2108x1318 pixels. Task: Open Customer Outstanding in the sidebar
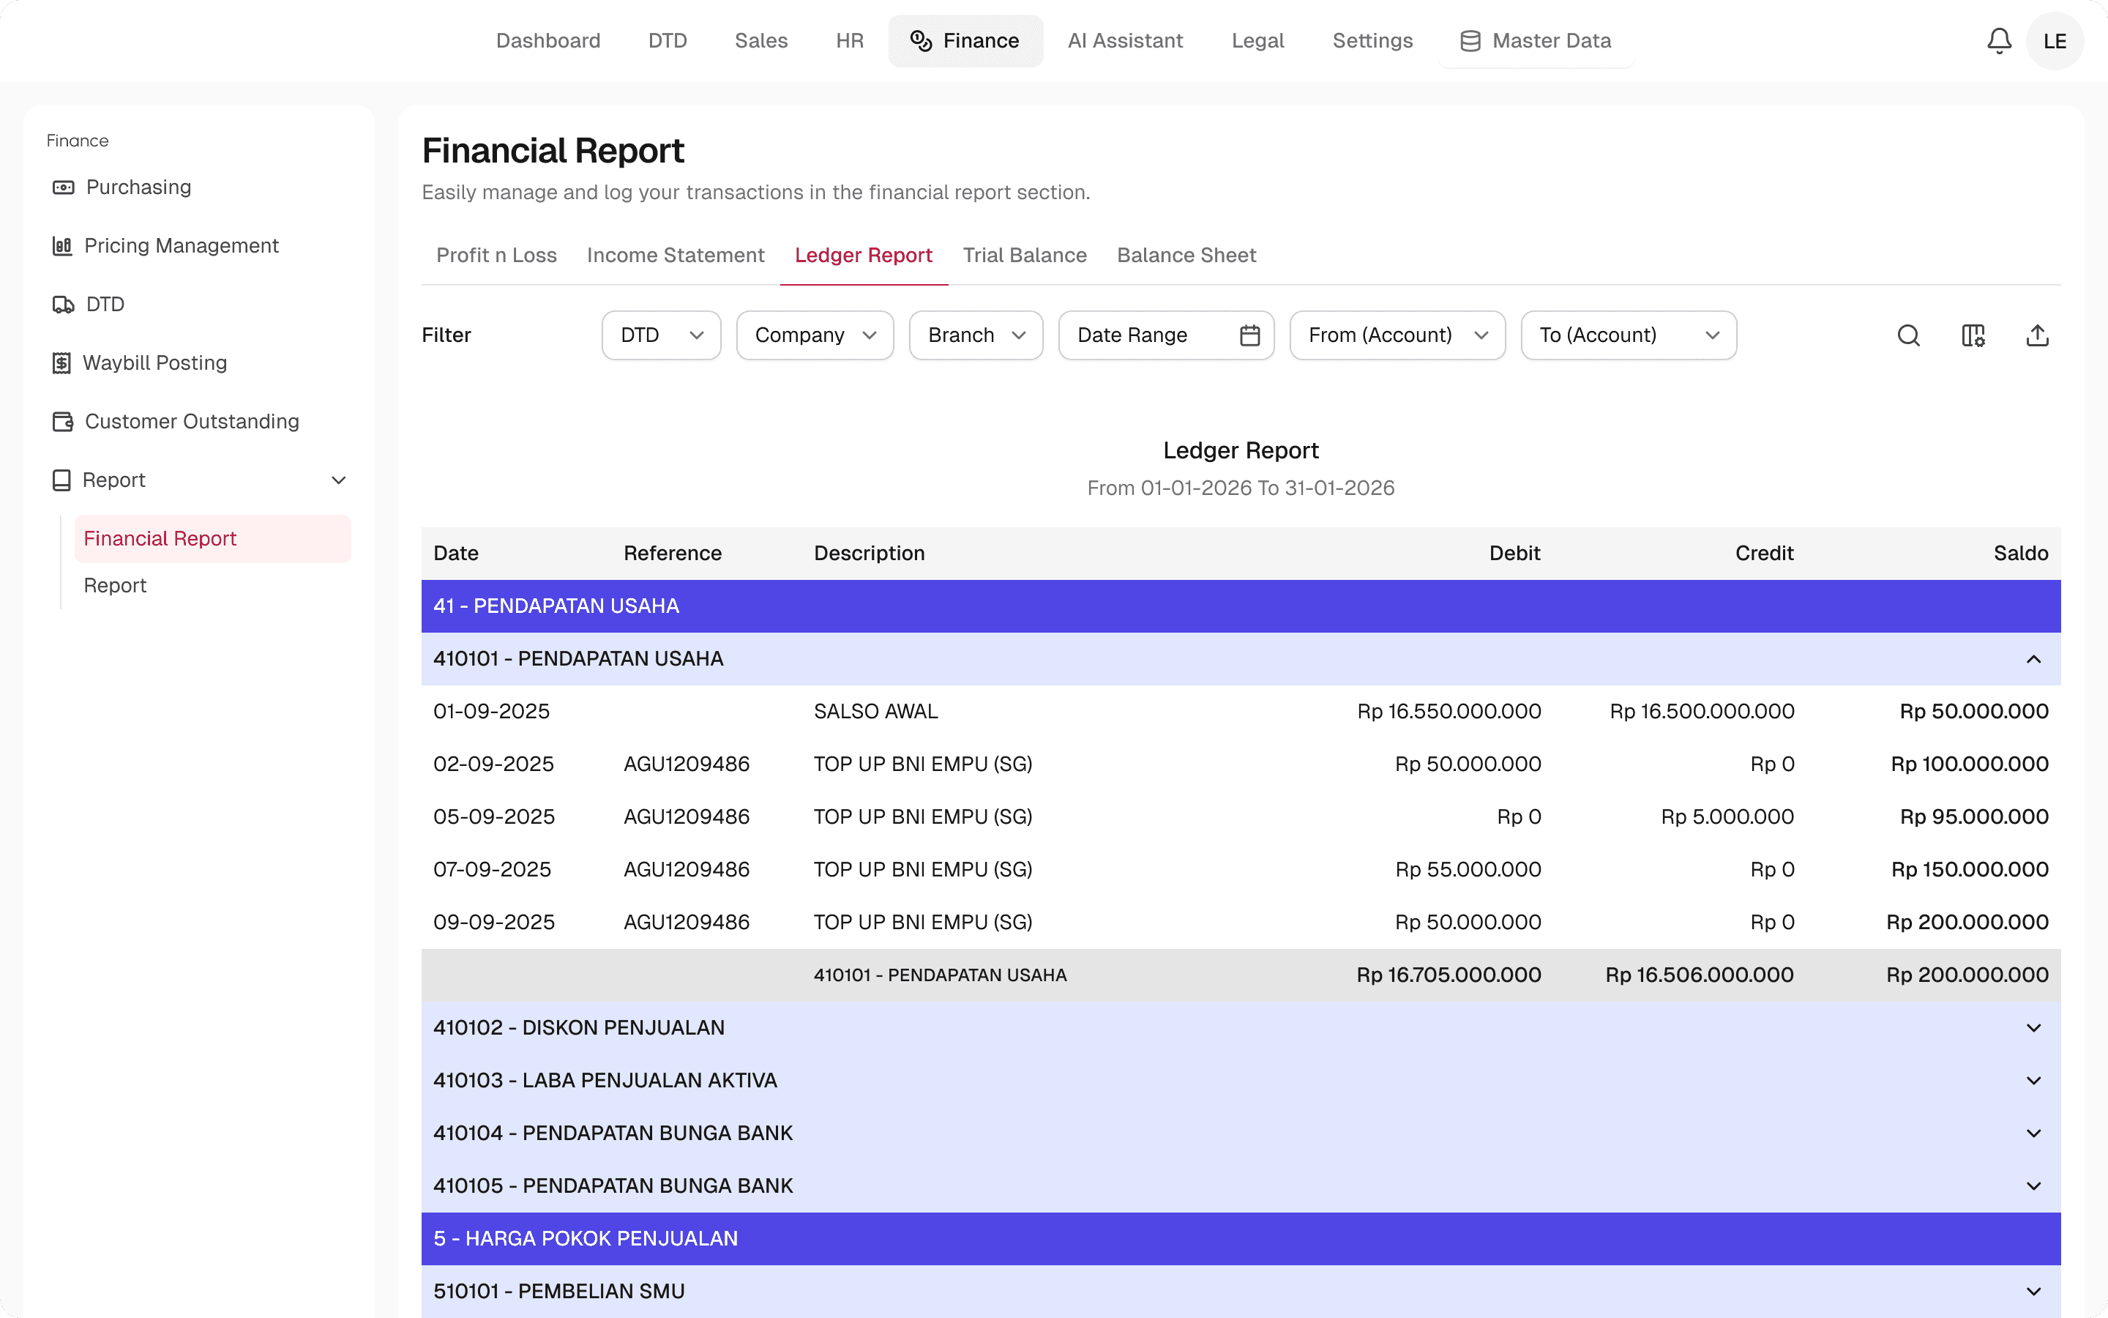pyautogui.click(x=192, y=422)
